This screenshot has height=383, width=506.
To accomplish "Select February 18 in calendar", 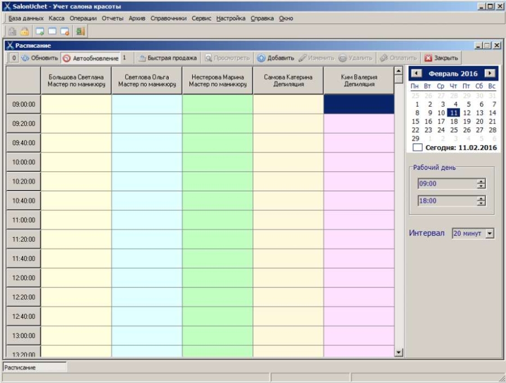I will coord(454,121).
